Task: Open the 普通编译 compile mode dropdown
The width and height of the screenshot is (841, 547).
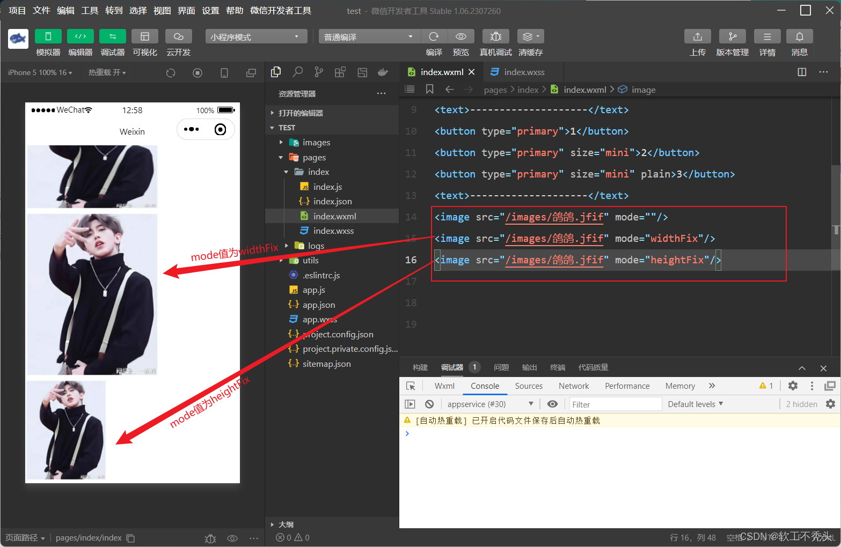Action: 369,36
